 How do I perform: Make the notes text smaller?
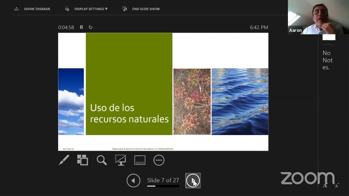click(336, 186)
